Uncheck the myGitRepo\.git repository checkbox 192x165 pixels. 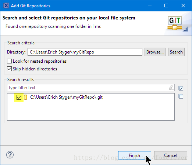point(19,98)
